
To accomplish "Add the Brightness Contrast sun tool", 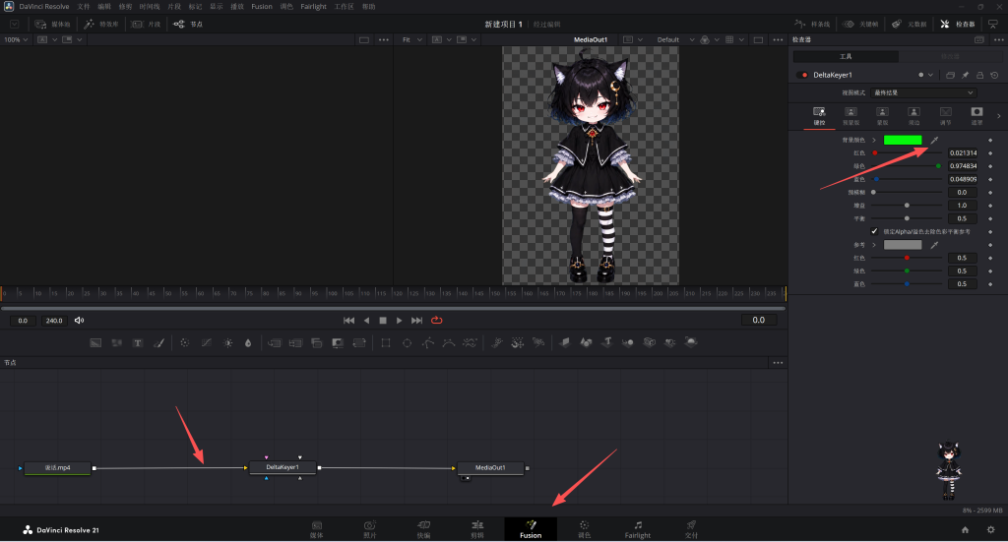I will [227, 343].
